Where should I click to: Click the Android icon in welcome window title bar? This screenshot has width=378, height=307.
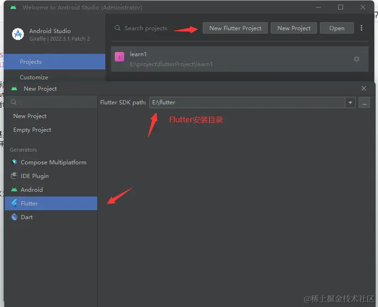coord(13,7)
